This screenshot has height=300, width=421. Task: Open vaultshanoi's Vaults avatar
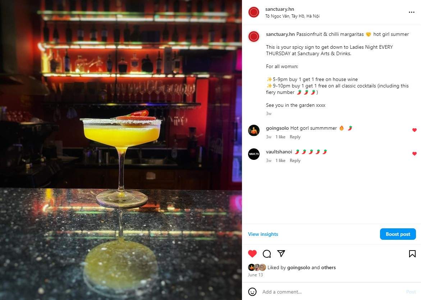(x=254, y=154)
